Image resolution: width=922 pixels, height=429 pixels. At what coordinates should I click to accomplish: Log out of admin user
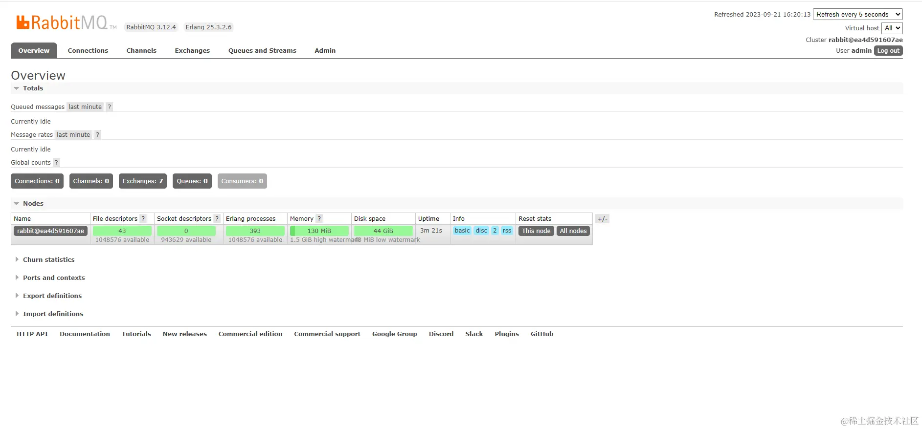click(x=888, y=51)
